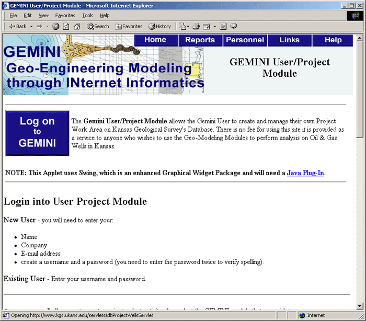Click the Internet zone globe in status bar
Image resolution: width=366 pixels, height=321 pixels.
click(302, 315)
